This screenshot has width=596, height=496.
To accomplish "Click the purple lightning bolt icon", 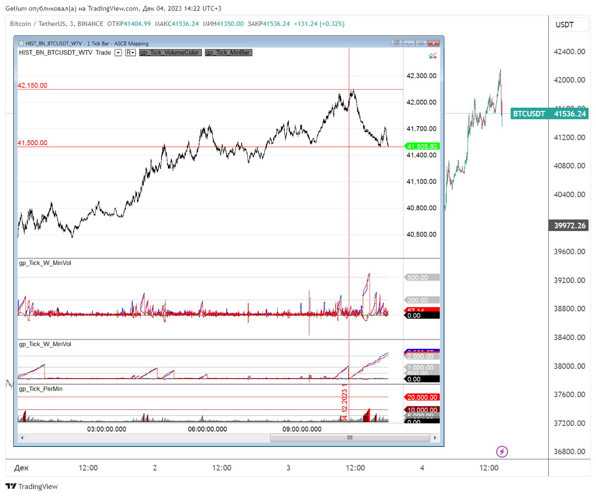I will tap(502, 451).
